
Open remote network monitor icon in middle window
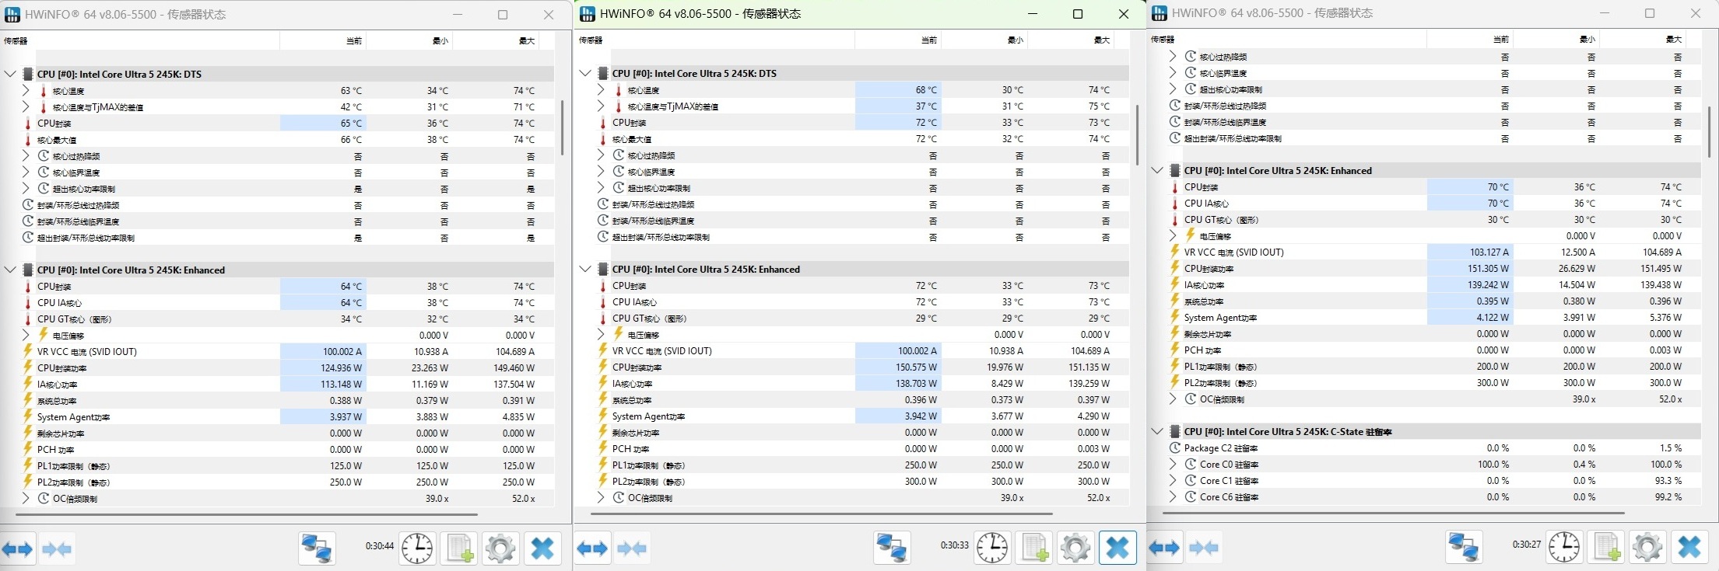point(892,548)
